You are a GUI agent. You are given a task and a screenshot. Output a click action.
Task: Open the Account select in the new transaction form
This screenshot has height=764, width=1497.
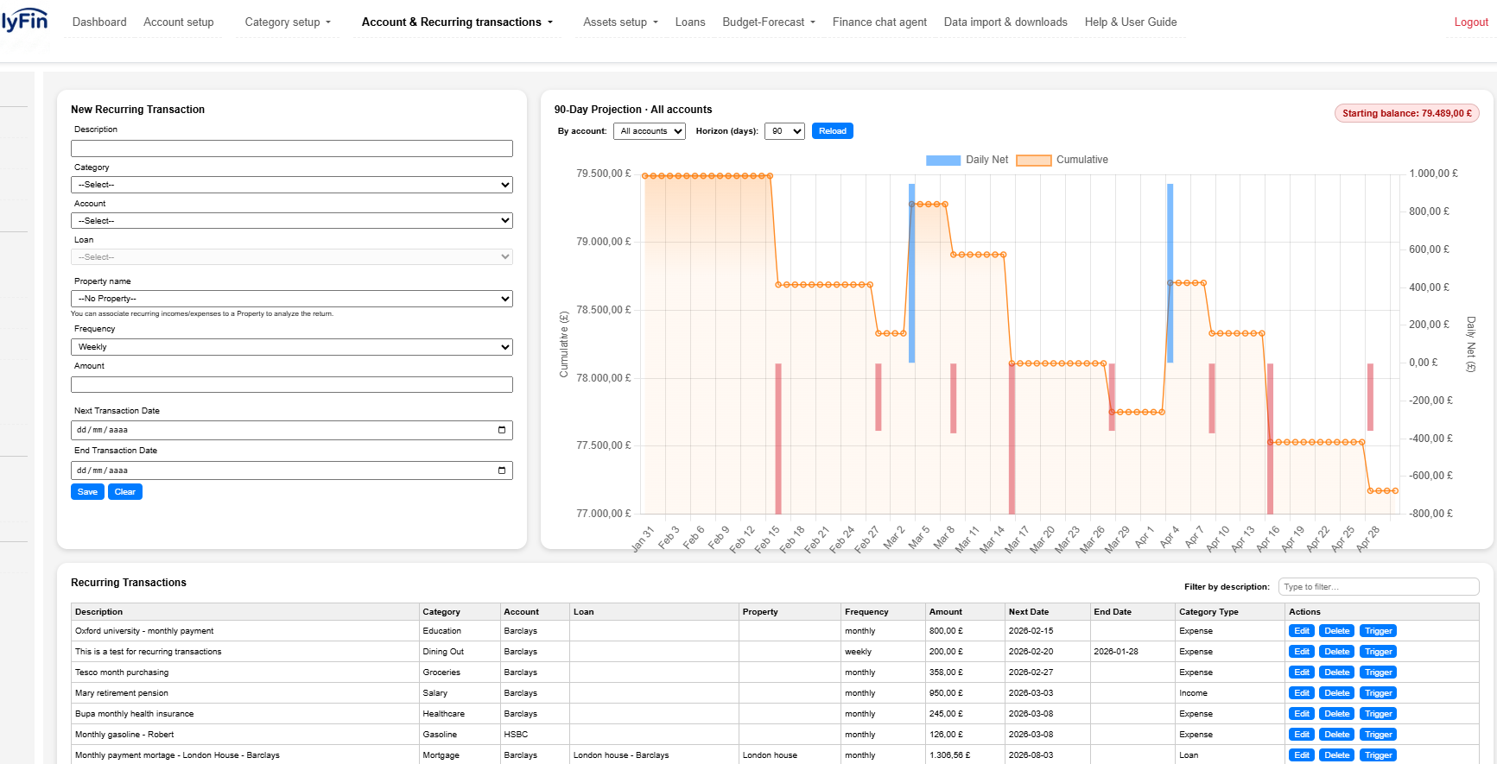292,221
